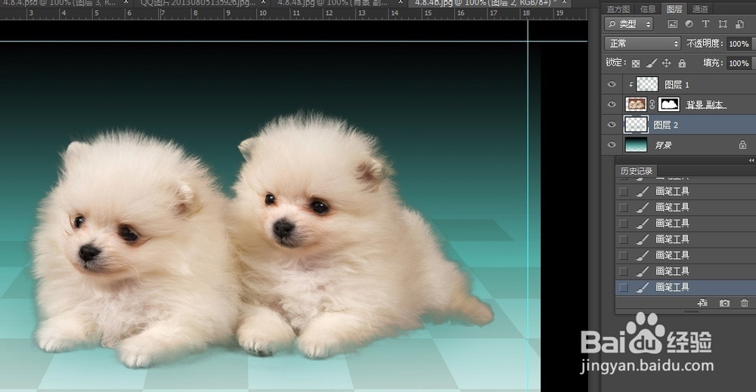This screenshot has width=756, height=392.
Task: Select the 图层 panel tab
Action: 674,8
